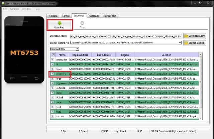Click the phone image menu key icon

(x=12, y=78)
